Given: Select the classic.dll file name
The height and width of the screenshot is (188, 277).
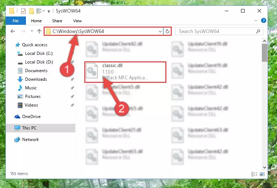Looking at the screenshot, I should (x=112, y=66).
